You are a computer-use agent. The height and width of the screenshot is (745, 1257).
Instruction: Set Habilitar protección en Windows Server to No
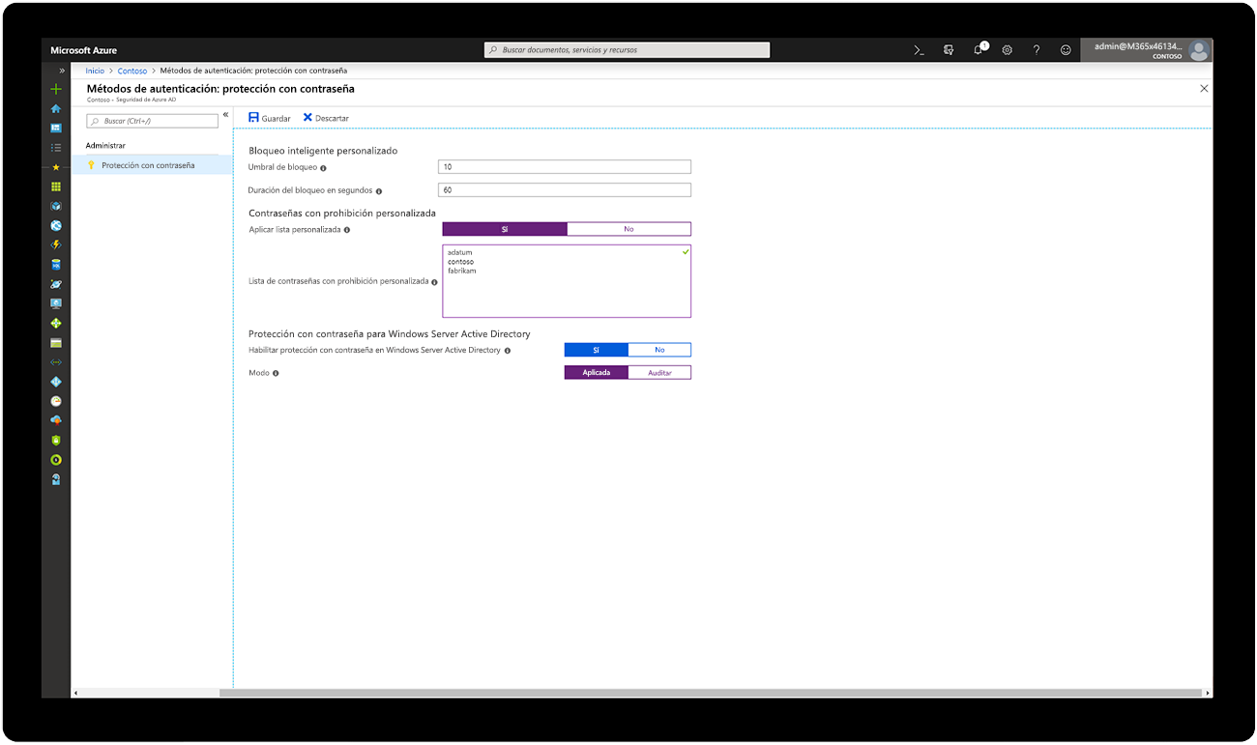tap(659, 350)
